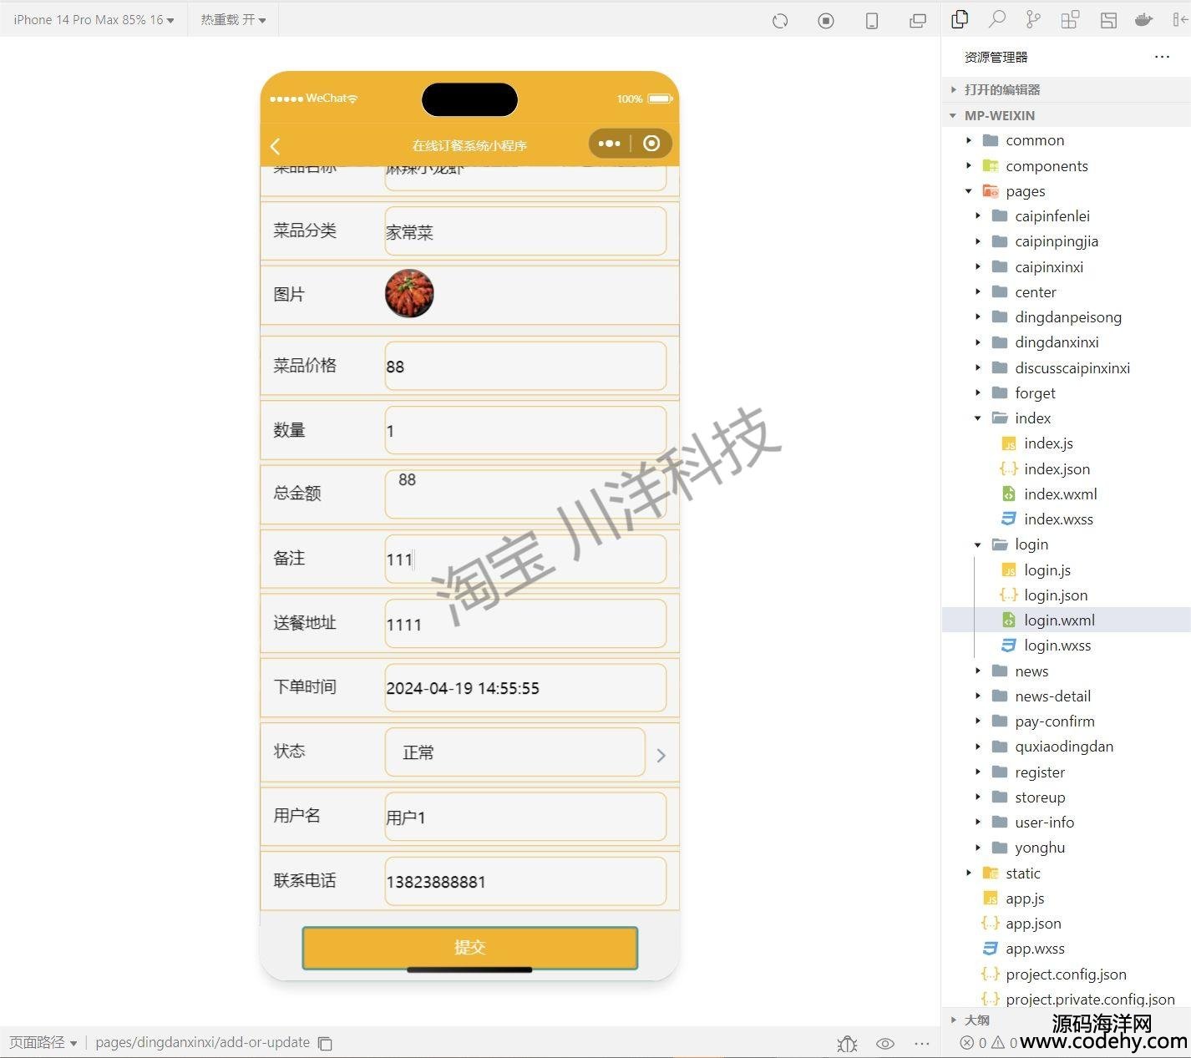Toggle the eye preview icon in bottom bar

pos(885,1043)
